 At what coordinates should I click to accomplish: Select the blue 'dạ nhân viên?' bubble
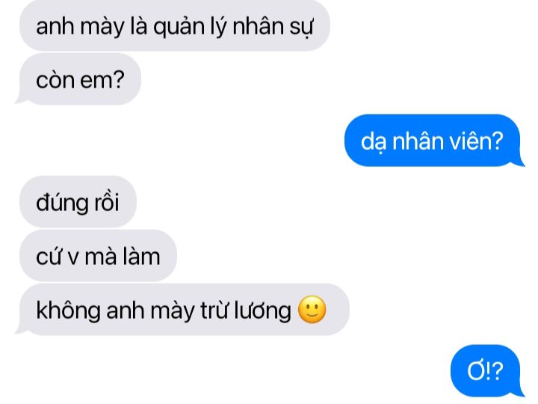point(432,141)
